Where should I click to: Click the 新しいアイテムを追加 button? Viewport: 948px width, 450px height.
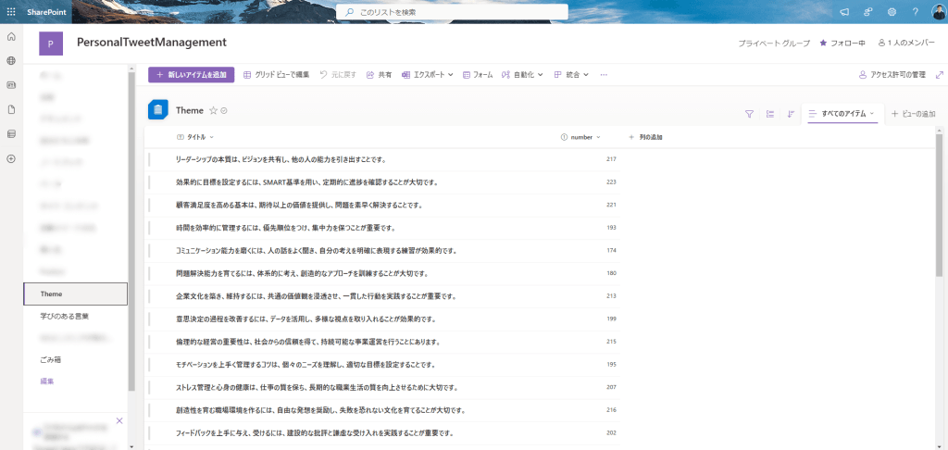click(x=192, y=75)
